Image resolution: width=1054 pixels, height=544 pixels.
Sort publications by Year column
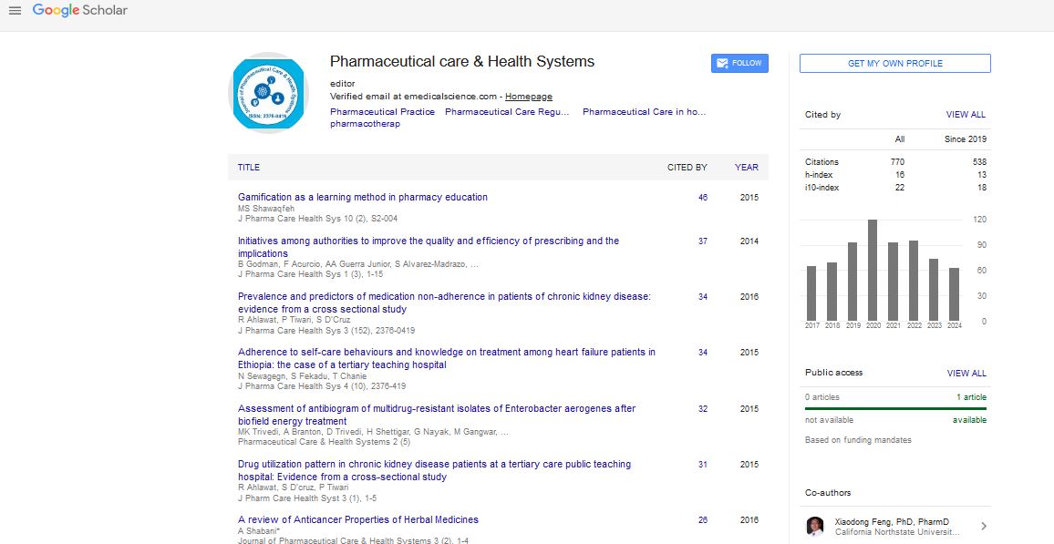746,168
